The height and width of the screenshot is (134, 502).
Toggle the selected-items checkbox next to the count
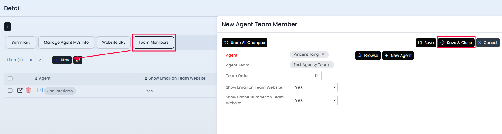(40, 60)
